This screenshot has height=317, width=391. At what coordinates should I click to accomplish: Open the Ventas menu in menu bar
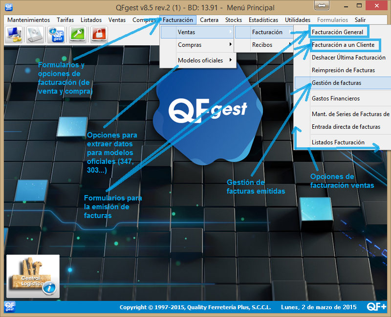coord(117,20)
